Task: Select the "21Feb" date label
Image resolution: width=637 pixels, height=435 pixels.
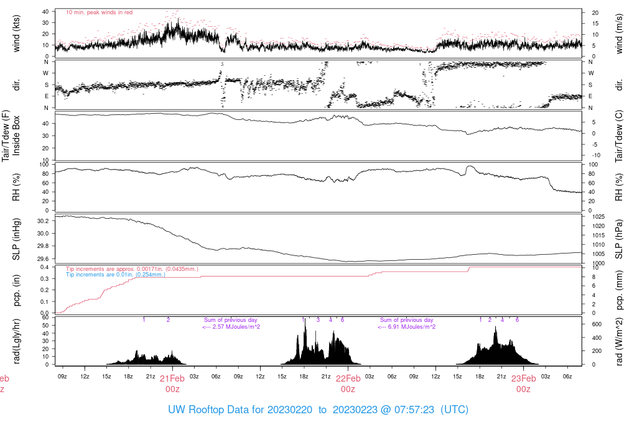Action: 172,378
